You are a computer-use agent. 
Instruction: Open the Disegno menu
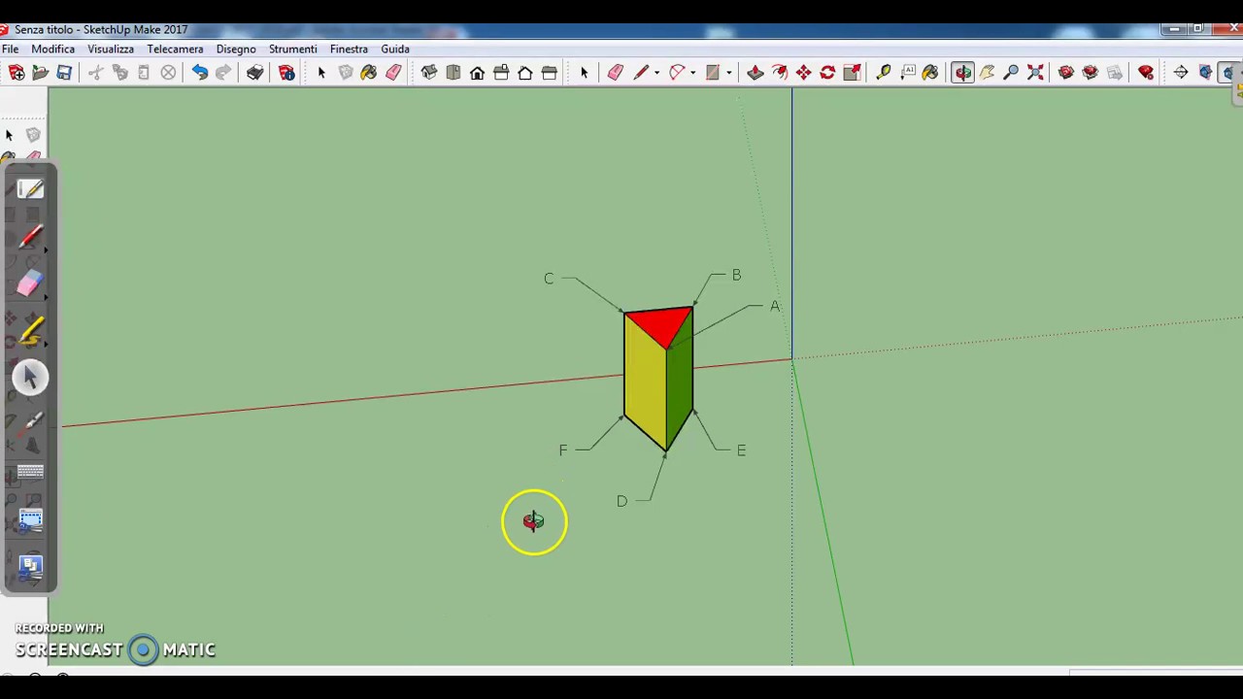[x=236, y=49]
